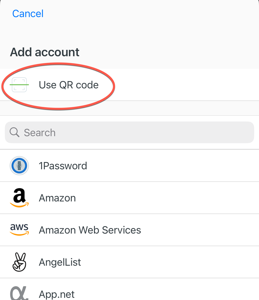The width and height of the screenshot is (259, 300).
Task: Pick the aws logo icon
Action: coord(19,230)
